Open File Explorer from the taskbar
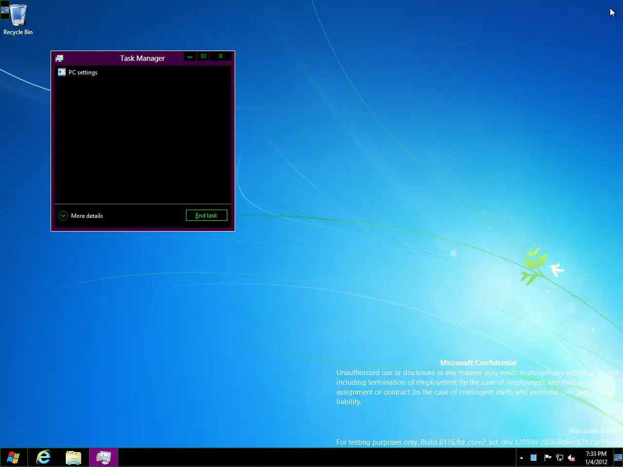 coord(73,457)
